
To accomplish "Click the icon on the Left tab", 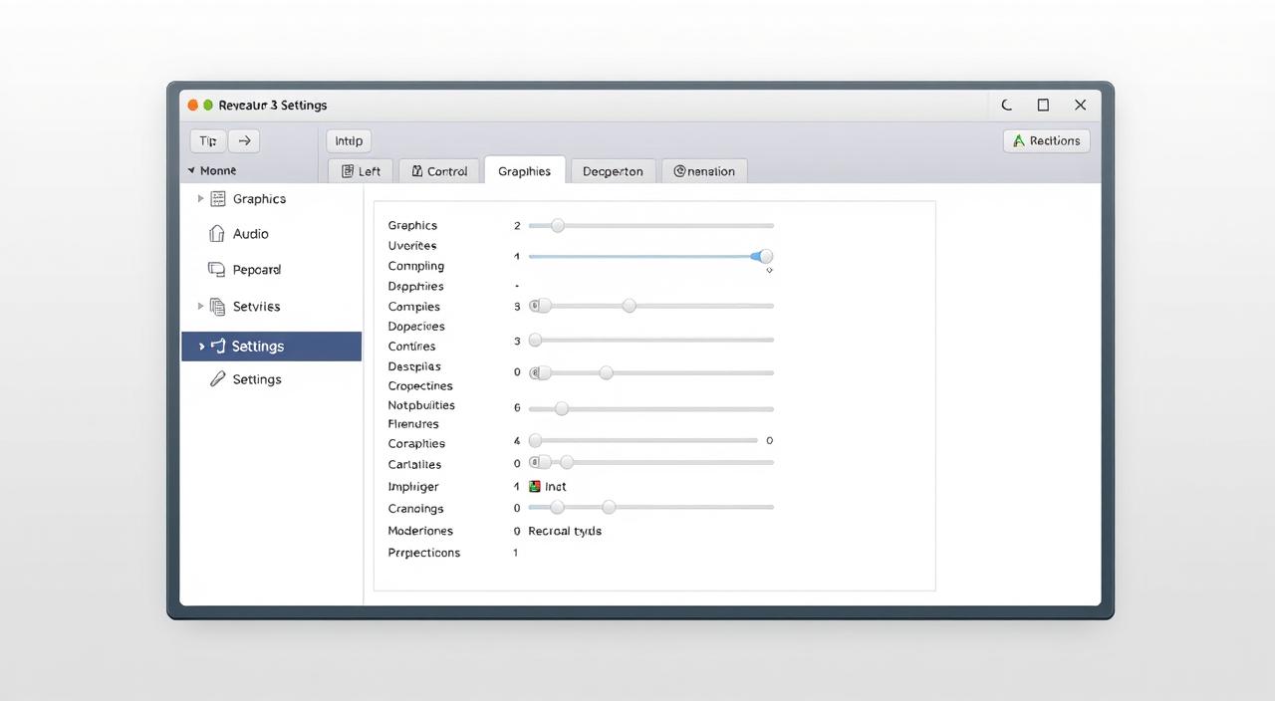I will point(348,171).
